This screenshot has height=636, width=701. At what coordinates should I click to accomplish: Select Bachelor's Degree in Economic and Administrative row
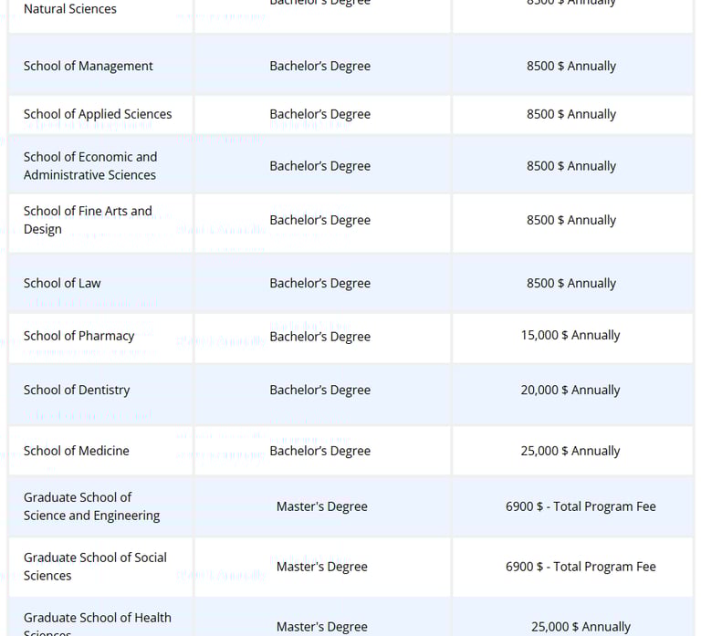pyautogui.click(x=320, y=166)
